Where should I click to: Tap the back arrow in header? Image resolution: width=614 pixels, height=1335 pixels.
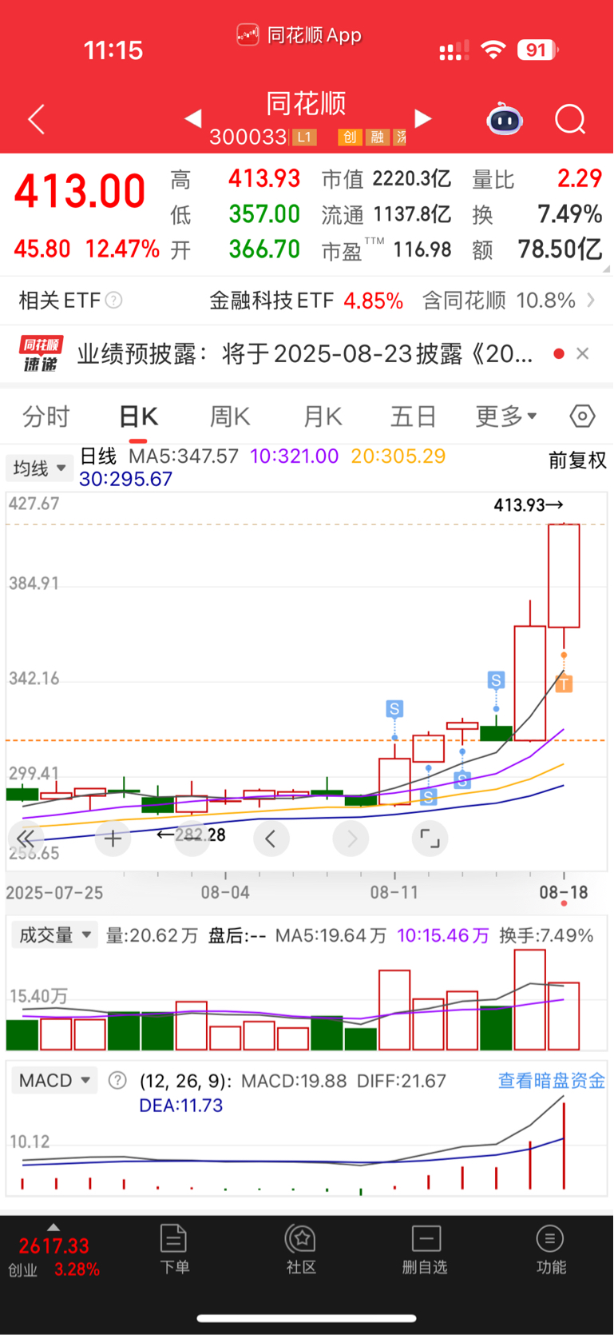(x=36, y=120)
